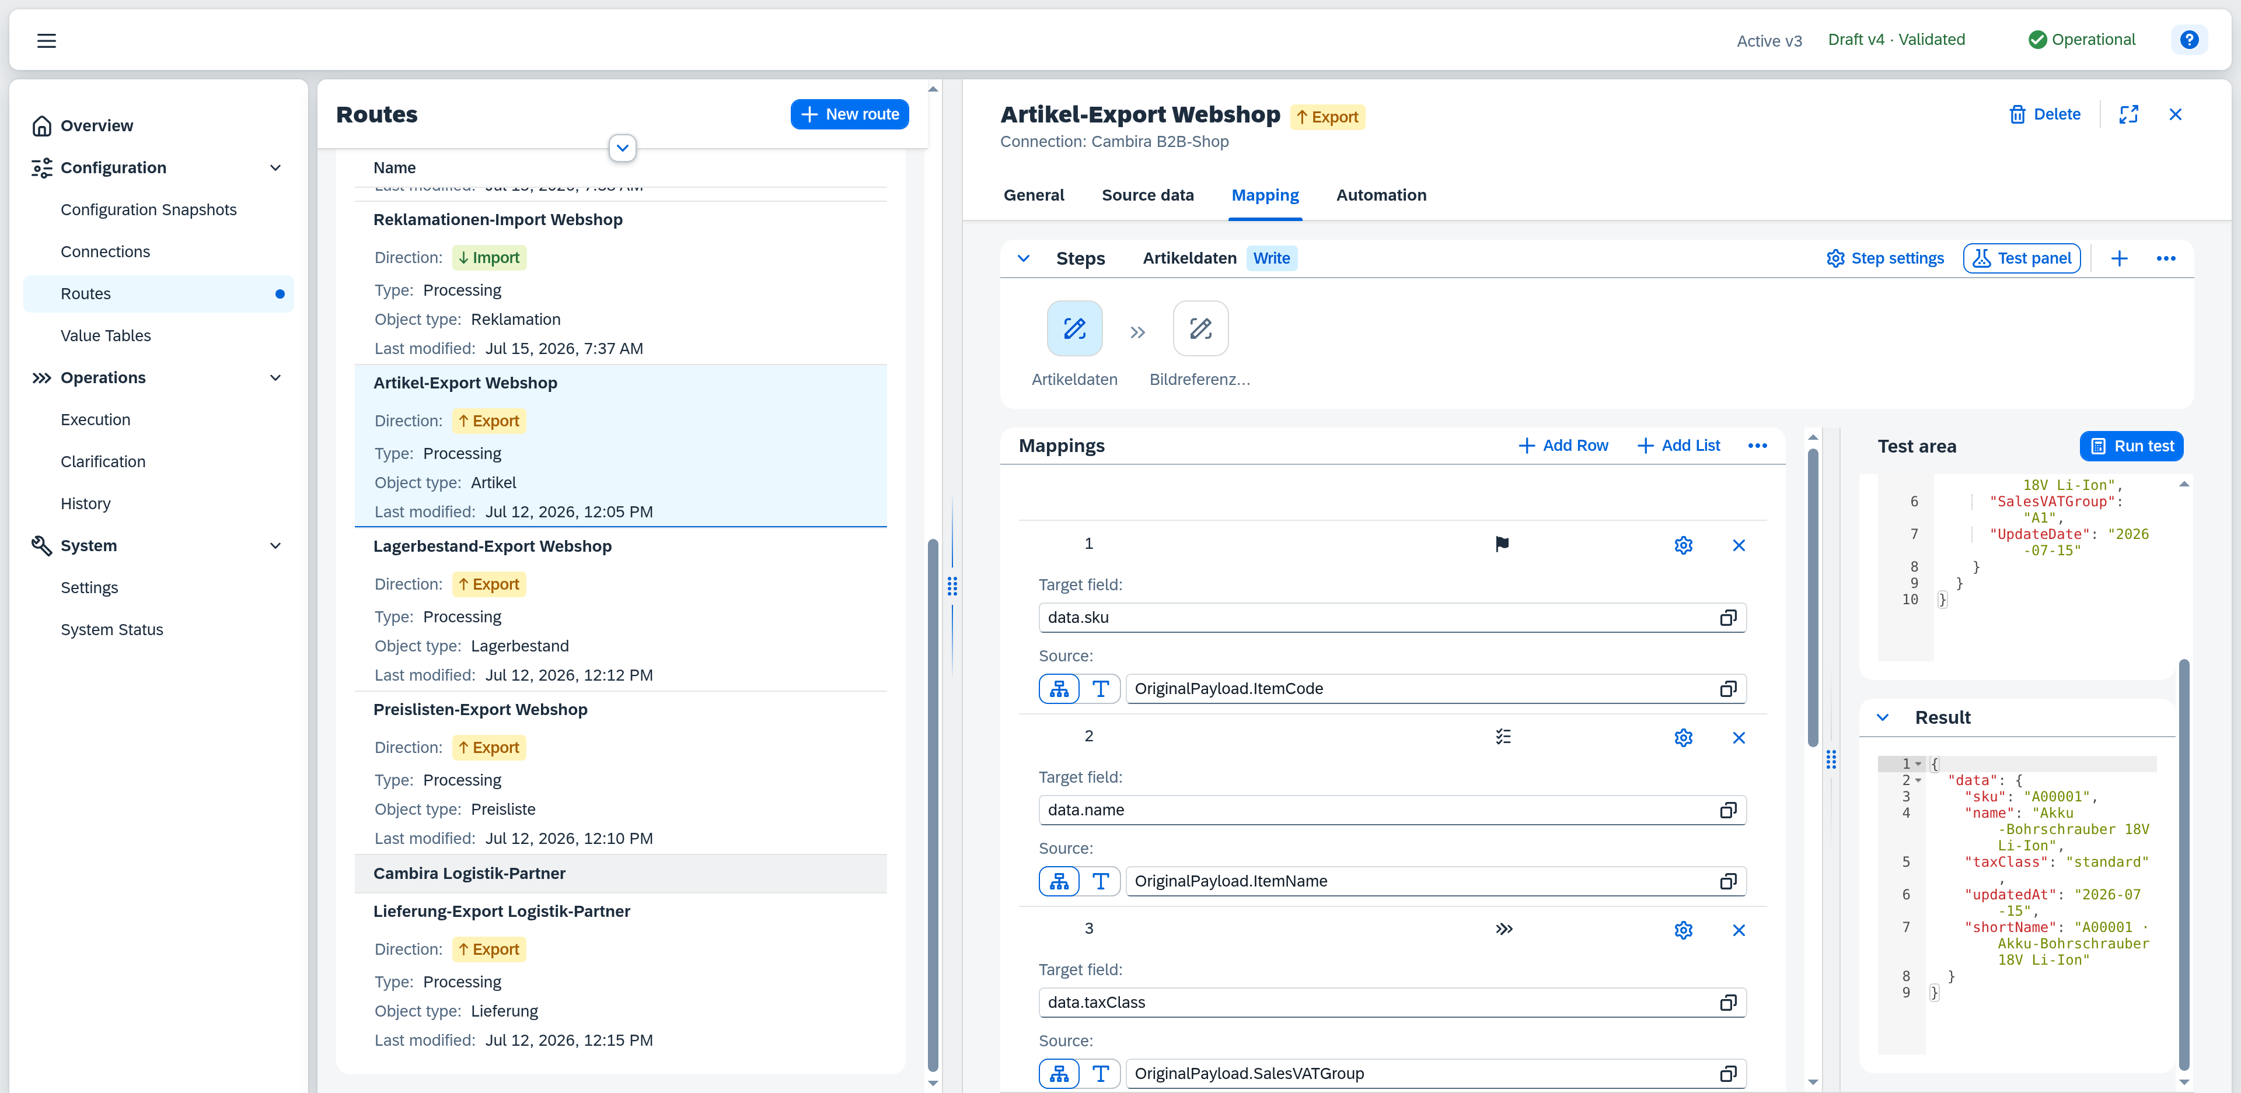2241x1093 pixels.
Task: Fold line 2 in Result code
Action: tap(1918, 781)
